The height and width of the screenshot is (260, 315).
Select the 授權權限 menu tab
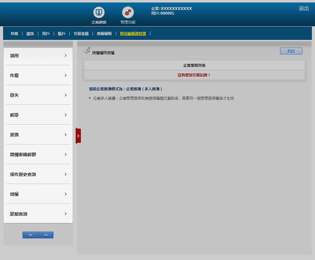tap(104, 33)
